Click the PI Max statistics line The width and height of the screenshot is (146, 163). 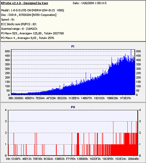point(32,33)
